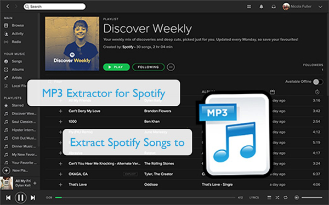Go forward with the right arrow
The image size is (329, 205).
pos(16,7)
